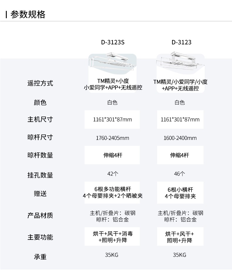Select the 晾杆数量 row label

click(40, 155)
